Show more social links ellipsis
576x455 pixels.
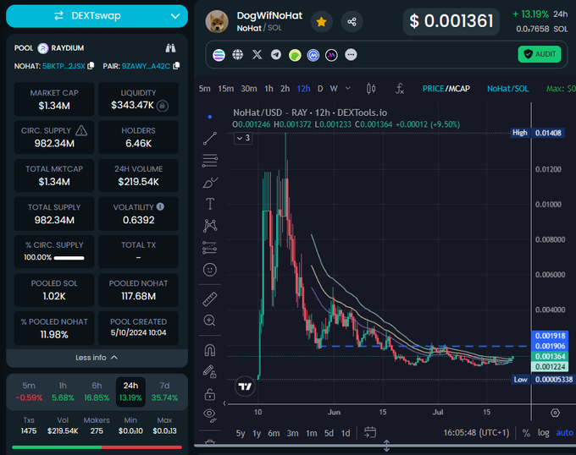(351, 55)
